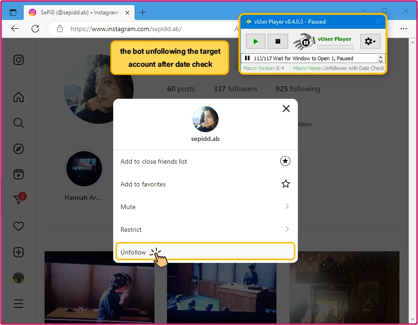Click the 60 posts count
The image size is (418, 325).
181,89
